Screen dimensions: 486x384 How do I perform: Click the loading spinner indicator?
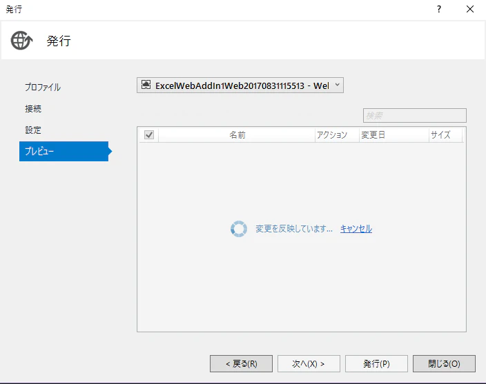click(x=239, y=229)
